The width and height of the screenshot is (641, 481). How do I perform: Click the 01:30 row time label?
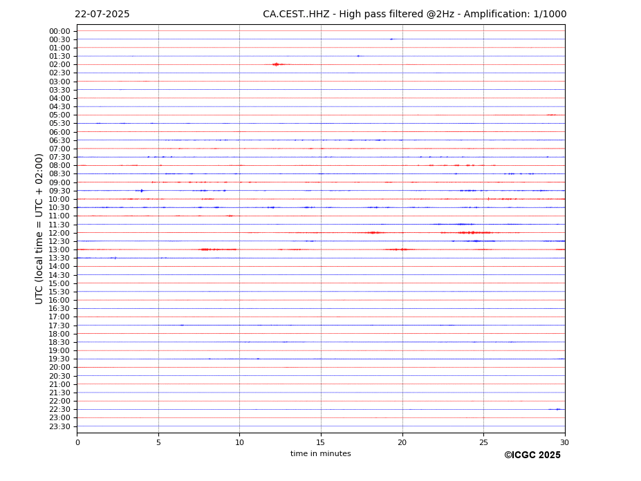[59, 57]
